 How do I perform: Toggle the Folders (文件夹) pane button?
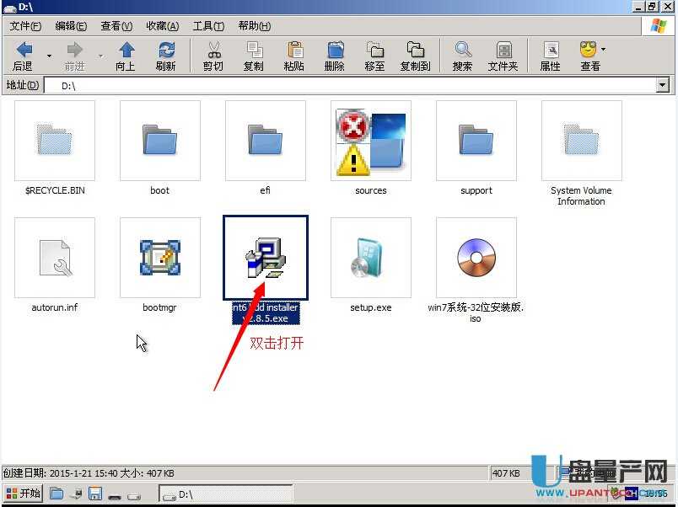(503, 51)
